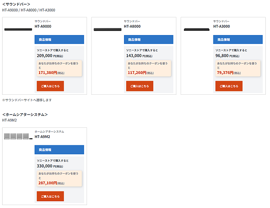Open 商品情報 for HT-A9000
Image resolution: width=270 pixels, height=208 pixels.
59,40
